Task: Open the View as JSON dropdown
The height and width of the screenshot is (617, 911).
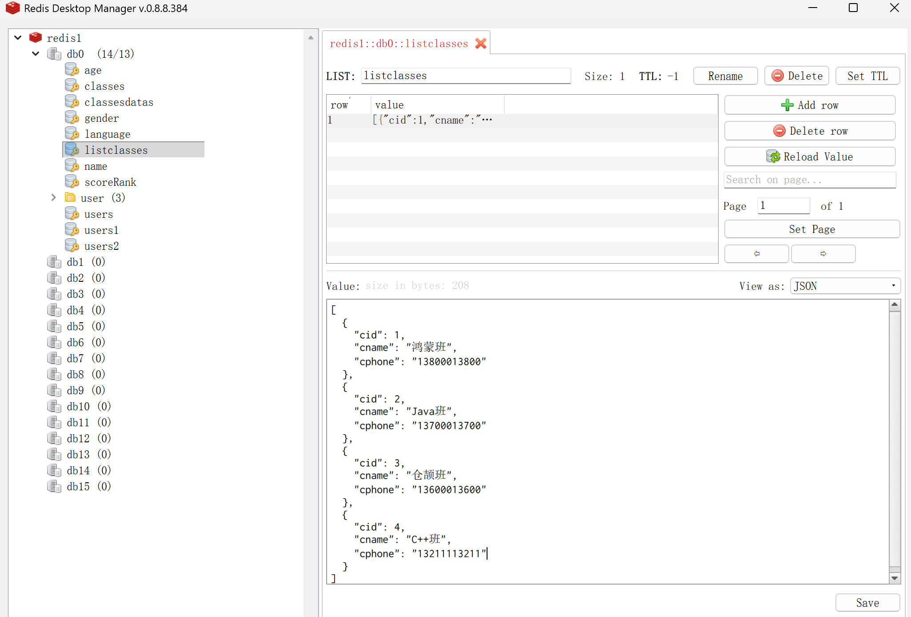Action: click(845, 286)
